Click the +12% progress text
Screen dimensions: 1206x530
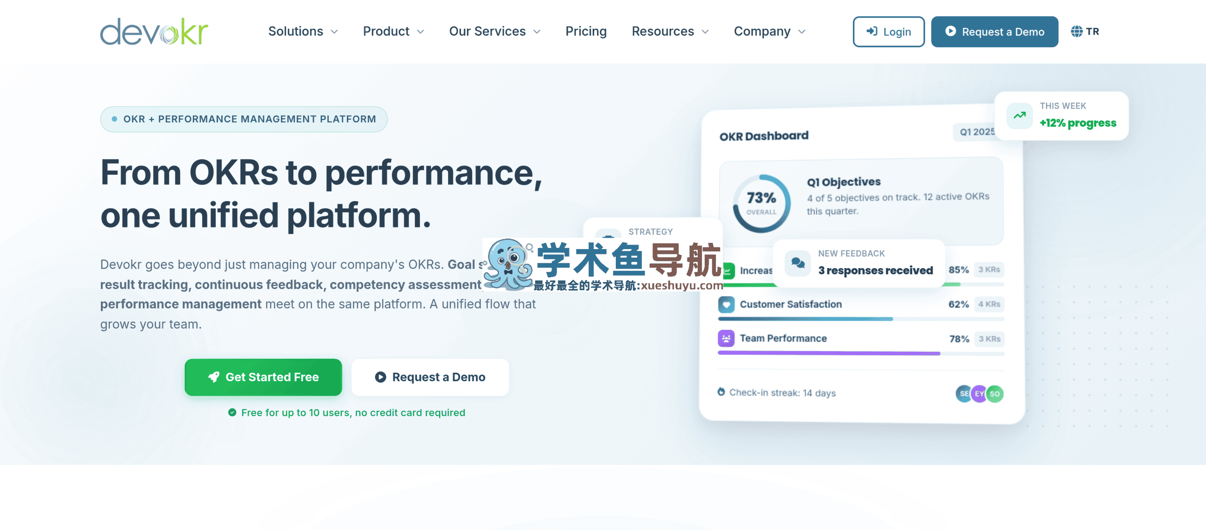point(1078,123)
